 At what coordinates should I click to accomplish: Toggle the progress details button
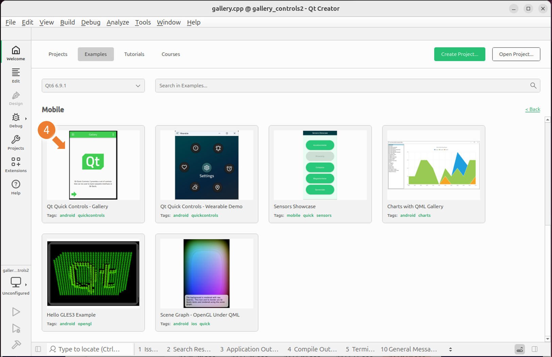[x=520, y=349]
